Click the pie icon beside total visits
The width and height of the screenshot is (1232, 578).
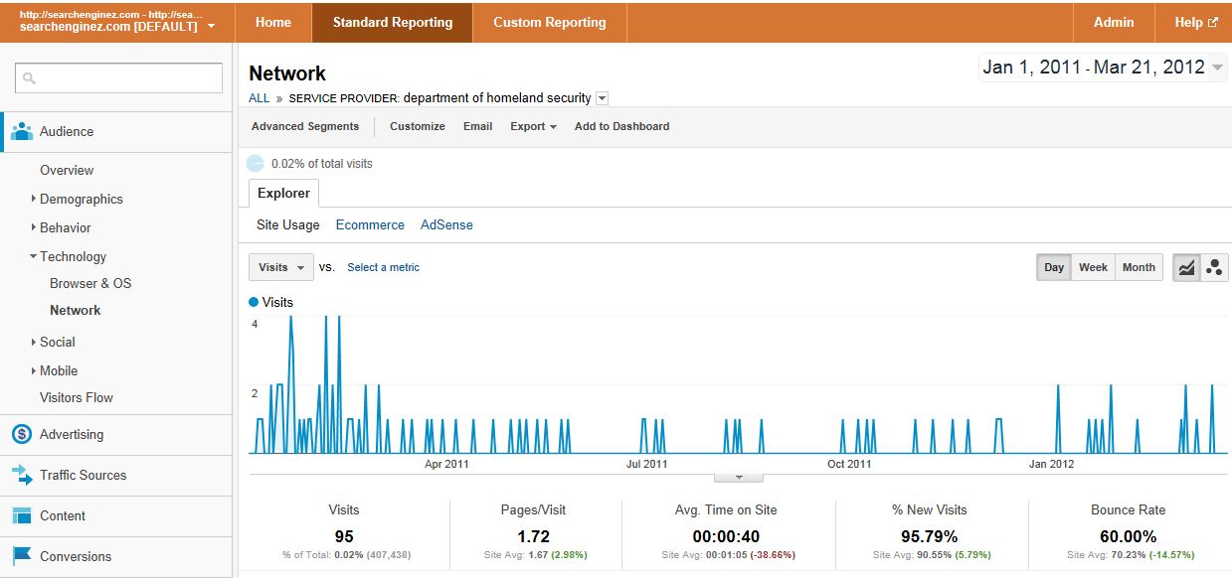coord(256,163)
